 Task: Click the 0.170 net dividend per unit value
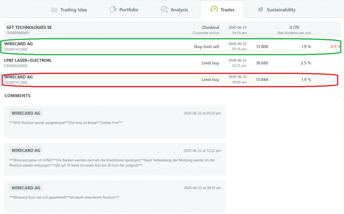(x=294, y=27)
